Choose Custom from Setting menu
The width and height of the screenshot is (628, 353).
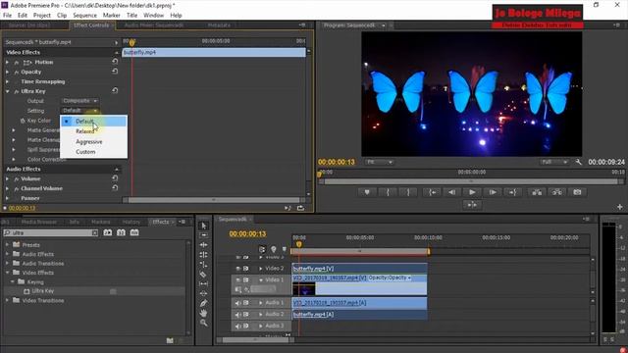click(x=93, y=152)
